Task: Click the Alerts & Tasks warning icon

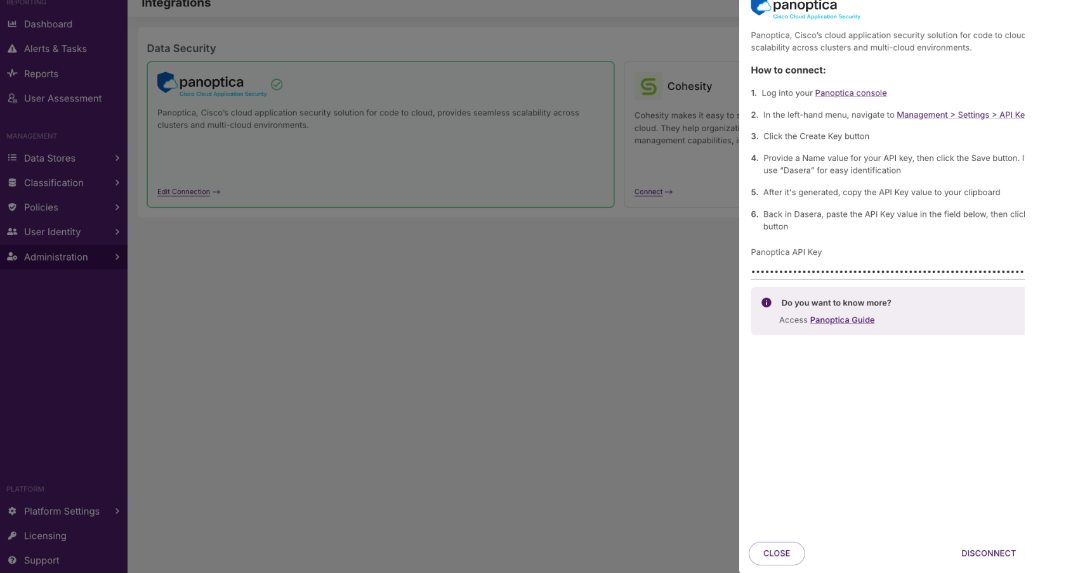Action: pos(12,49)
